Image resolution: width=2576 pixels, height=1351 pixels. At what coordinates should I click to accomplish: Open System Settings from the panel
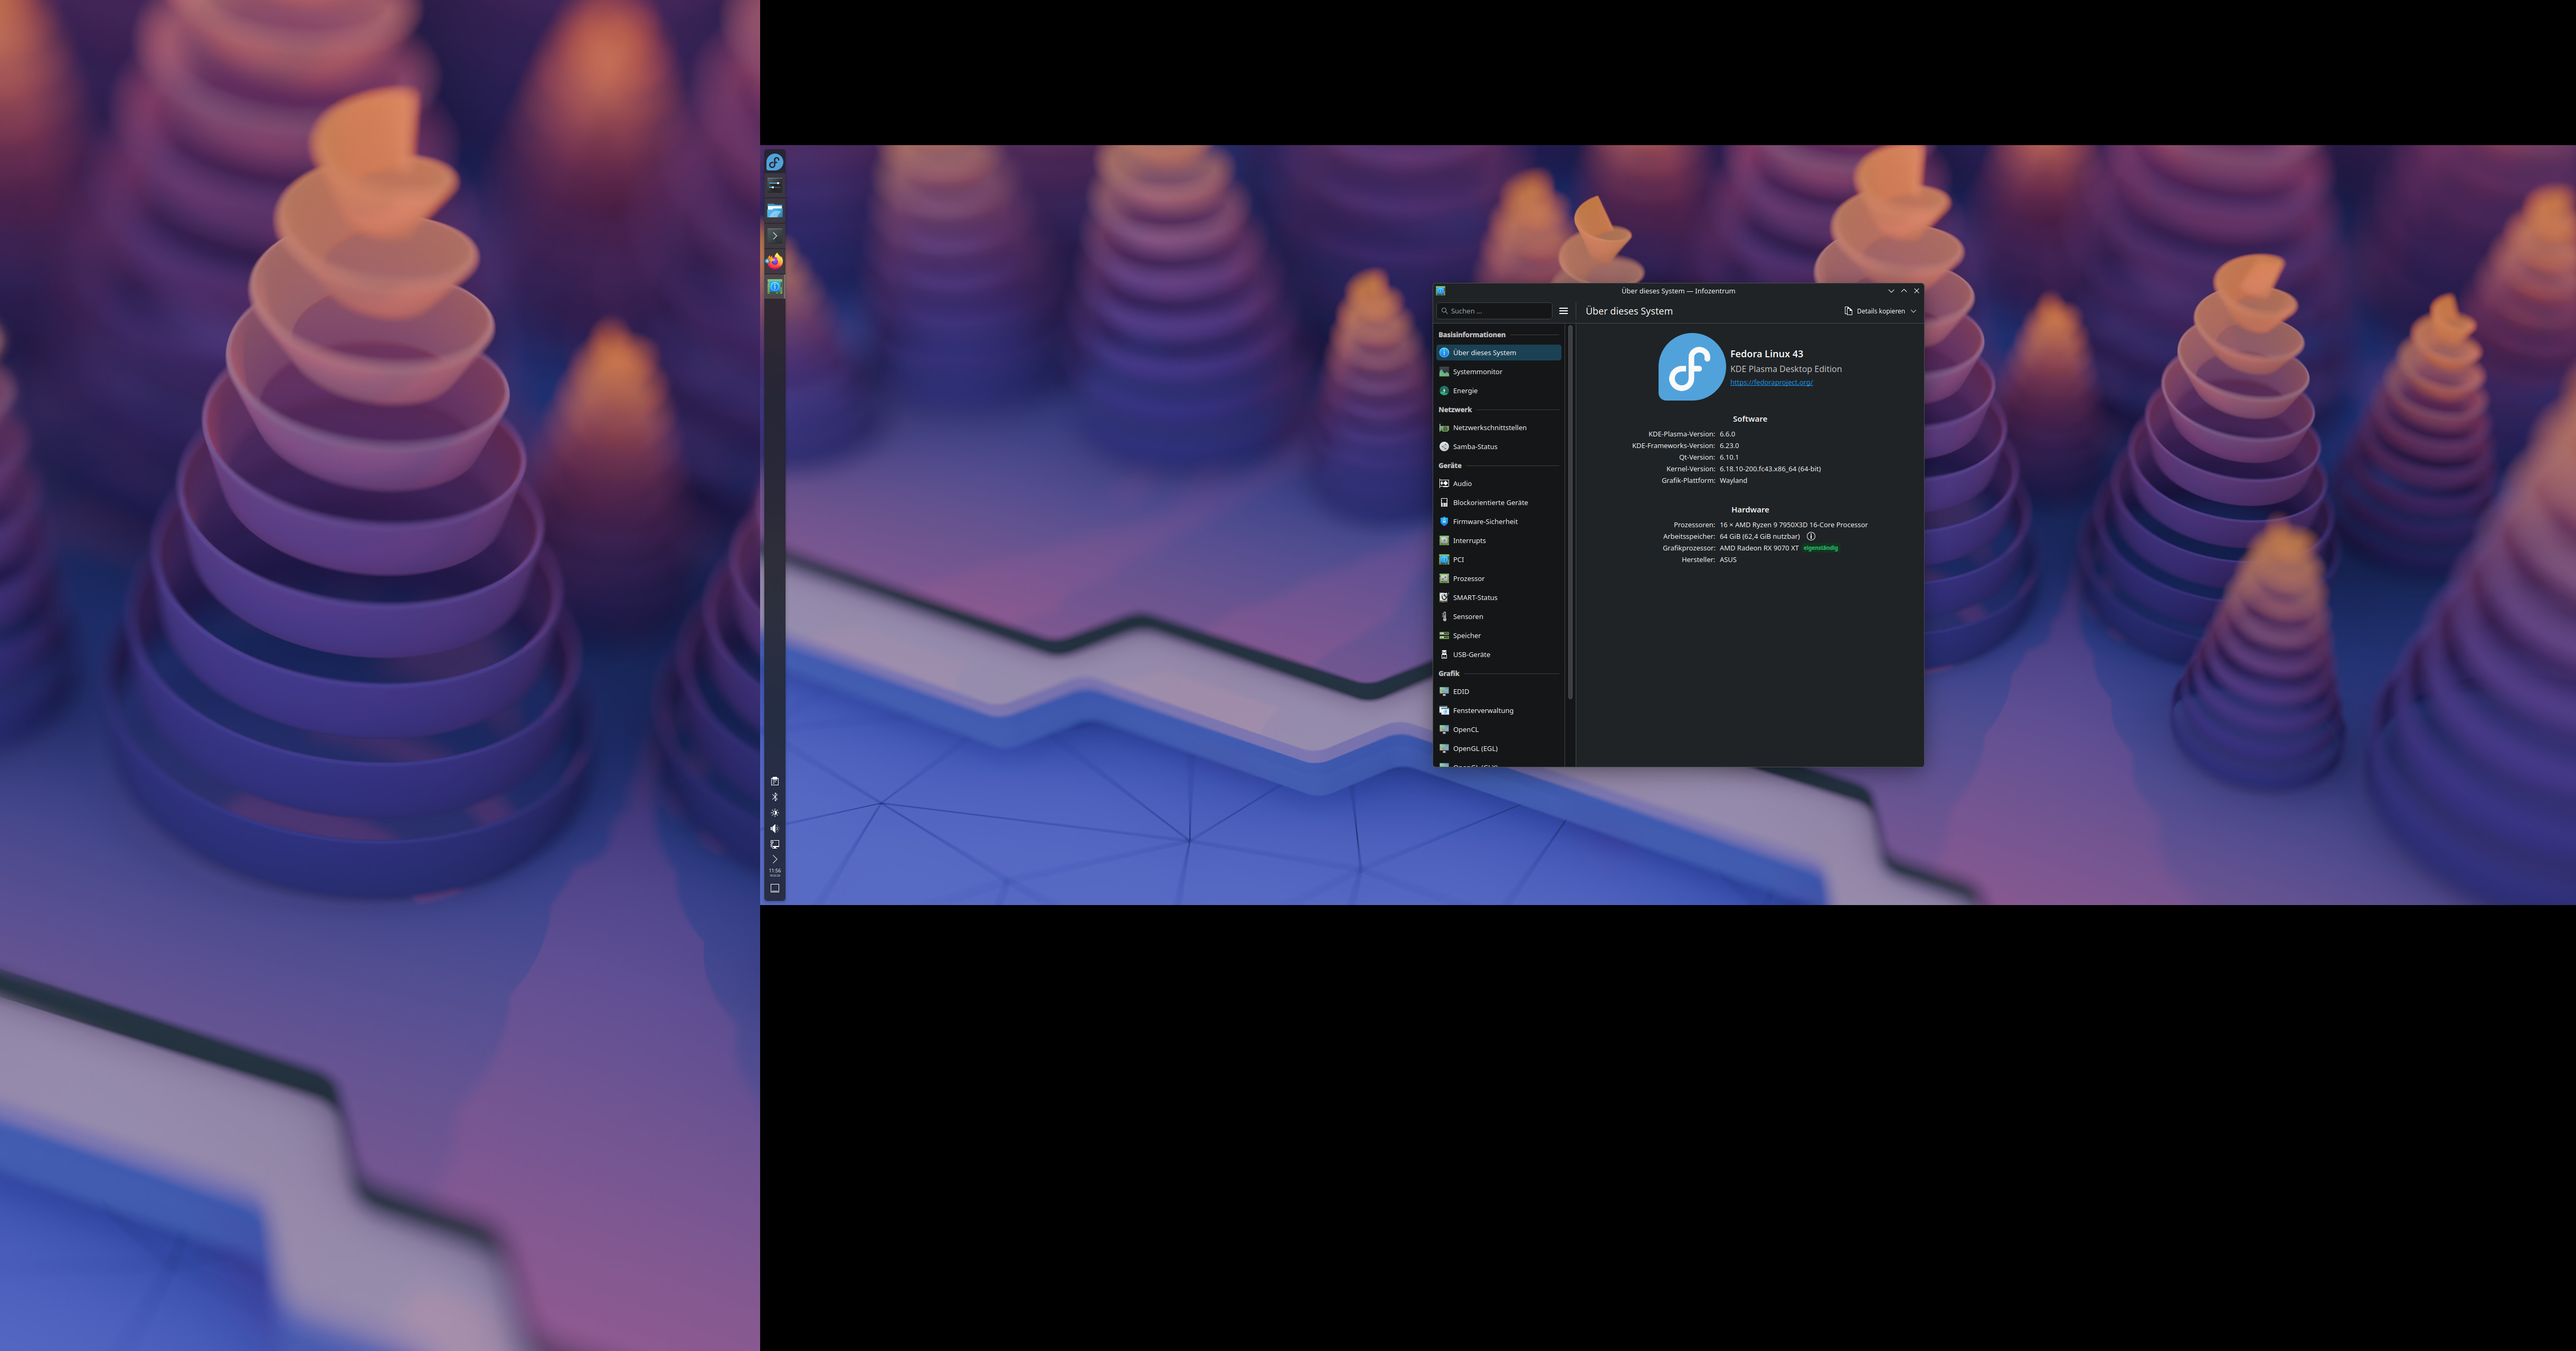774,185
